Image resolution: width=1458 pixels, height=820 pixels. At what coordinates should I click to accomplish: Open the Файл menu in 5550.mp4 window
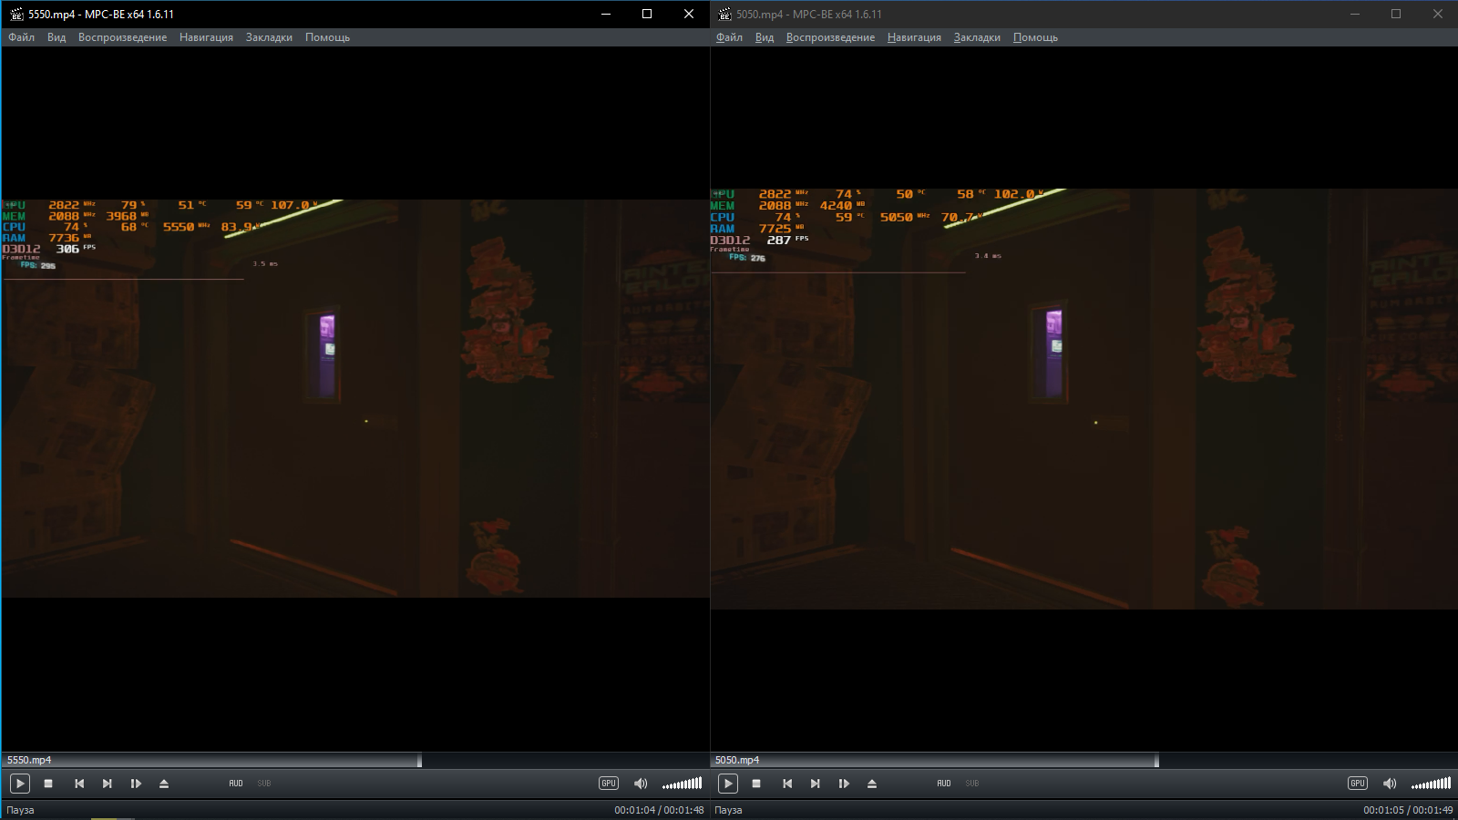pyautogui.click(x=22, y=37)
